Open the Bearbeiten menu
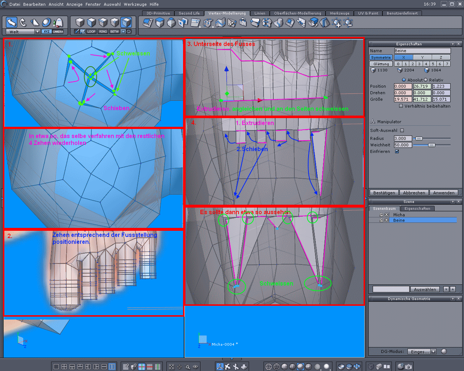464x371 pixels. [x=34, y=4]
